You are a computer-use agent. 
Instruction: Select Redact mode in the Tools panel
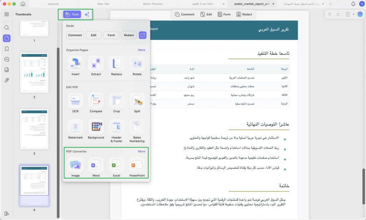click(x=129, y=35)
